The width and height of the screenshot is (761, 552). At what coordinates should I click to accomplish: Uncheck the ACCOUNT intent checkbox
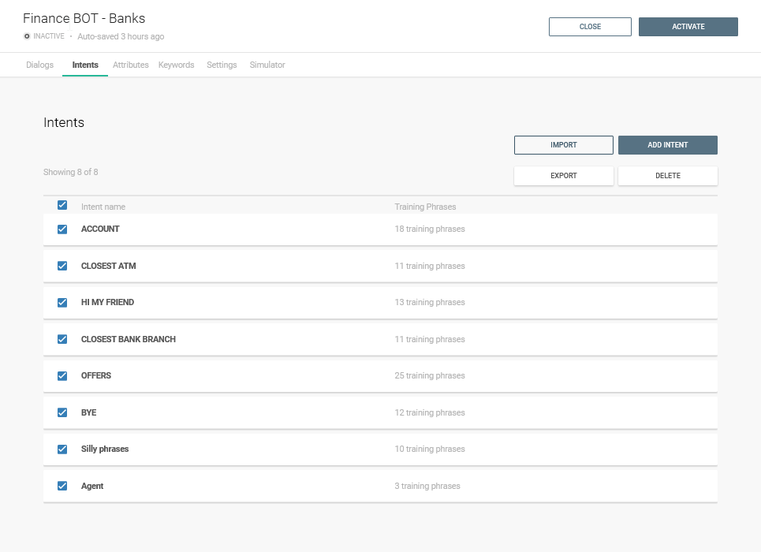click(62, 229)
